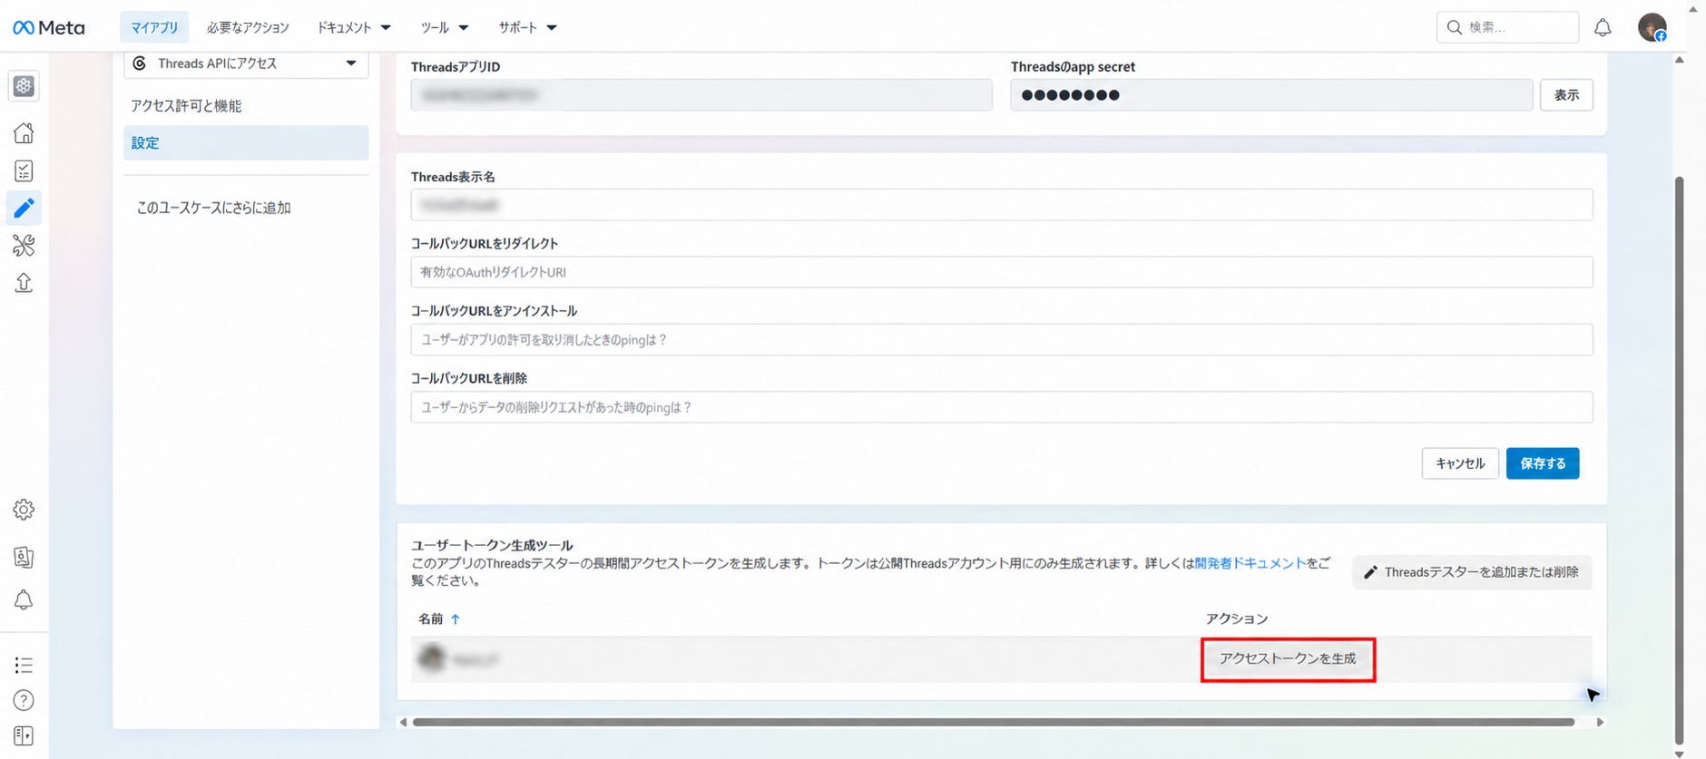Click the horizontal scrollbar left arrow
Image resolution: width=1706 pixels, height=759 pixels.
click(403, 722)
